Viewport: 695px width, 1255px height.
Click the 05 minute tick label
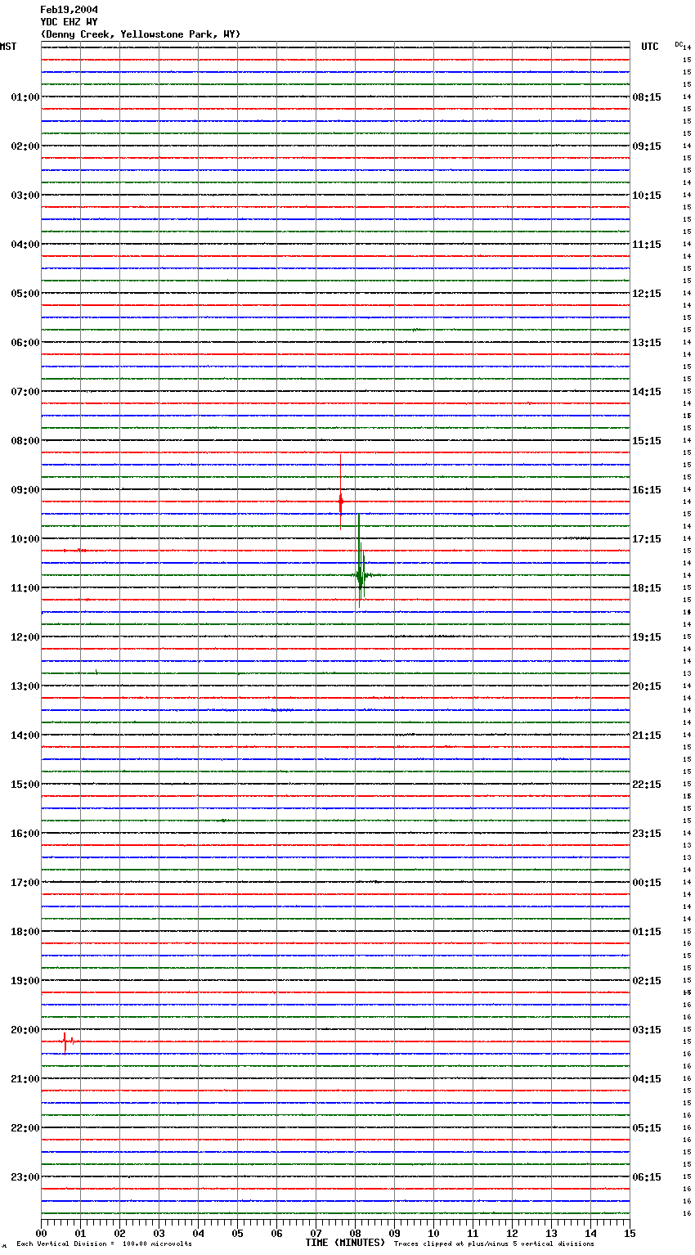[x=237, y=1233]
